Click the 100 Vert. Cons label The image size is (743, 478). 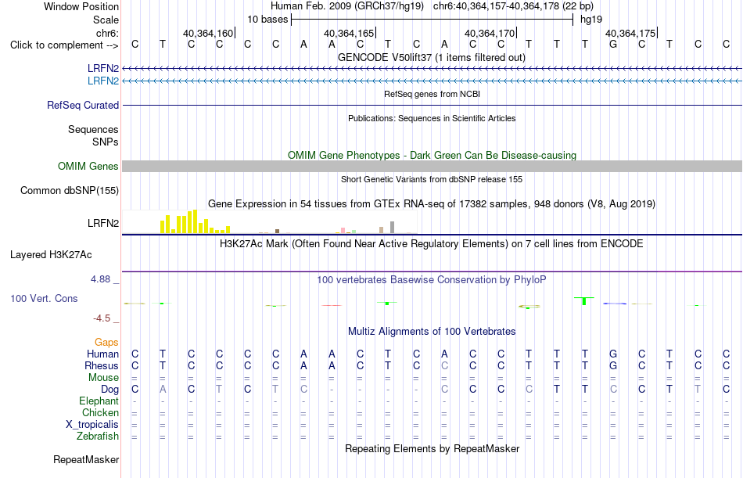coord(44,298)
